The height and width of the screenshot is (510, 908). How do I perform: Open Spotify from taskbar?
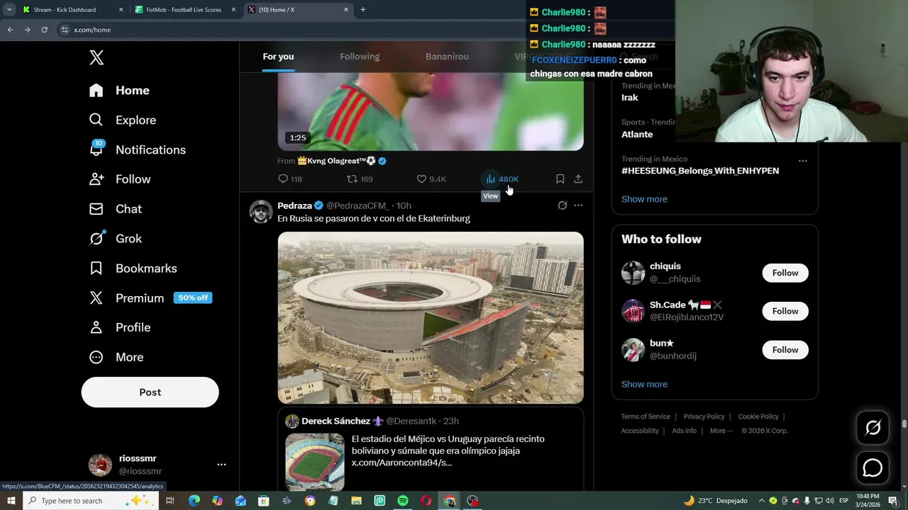403,501
